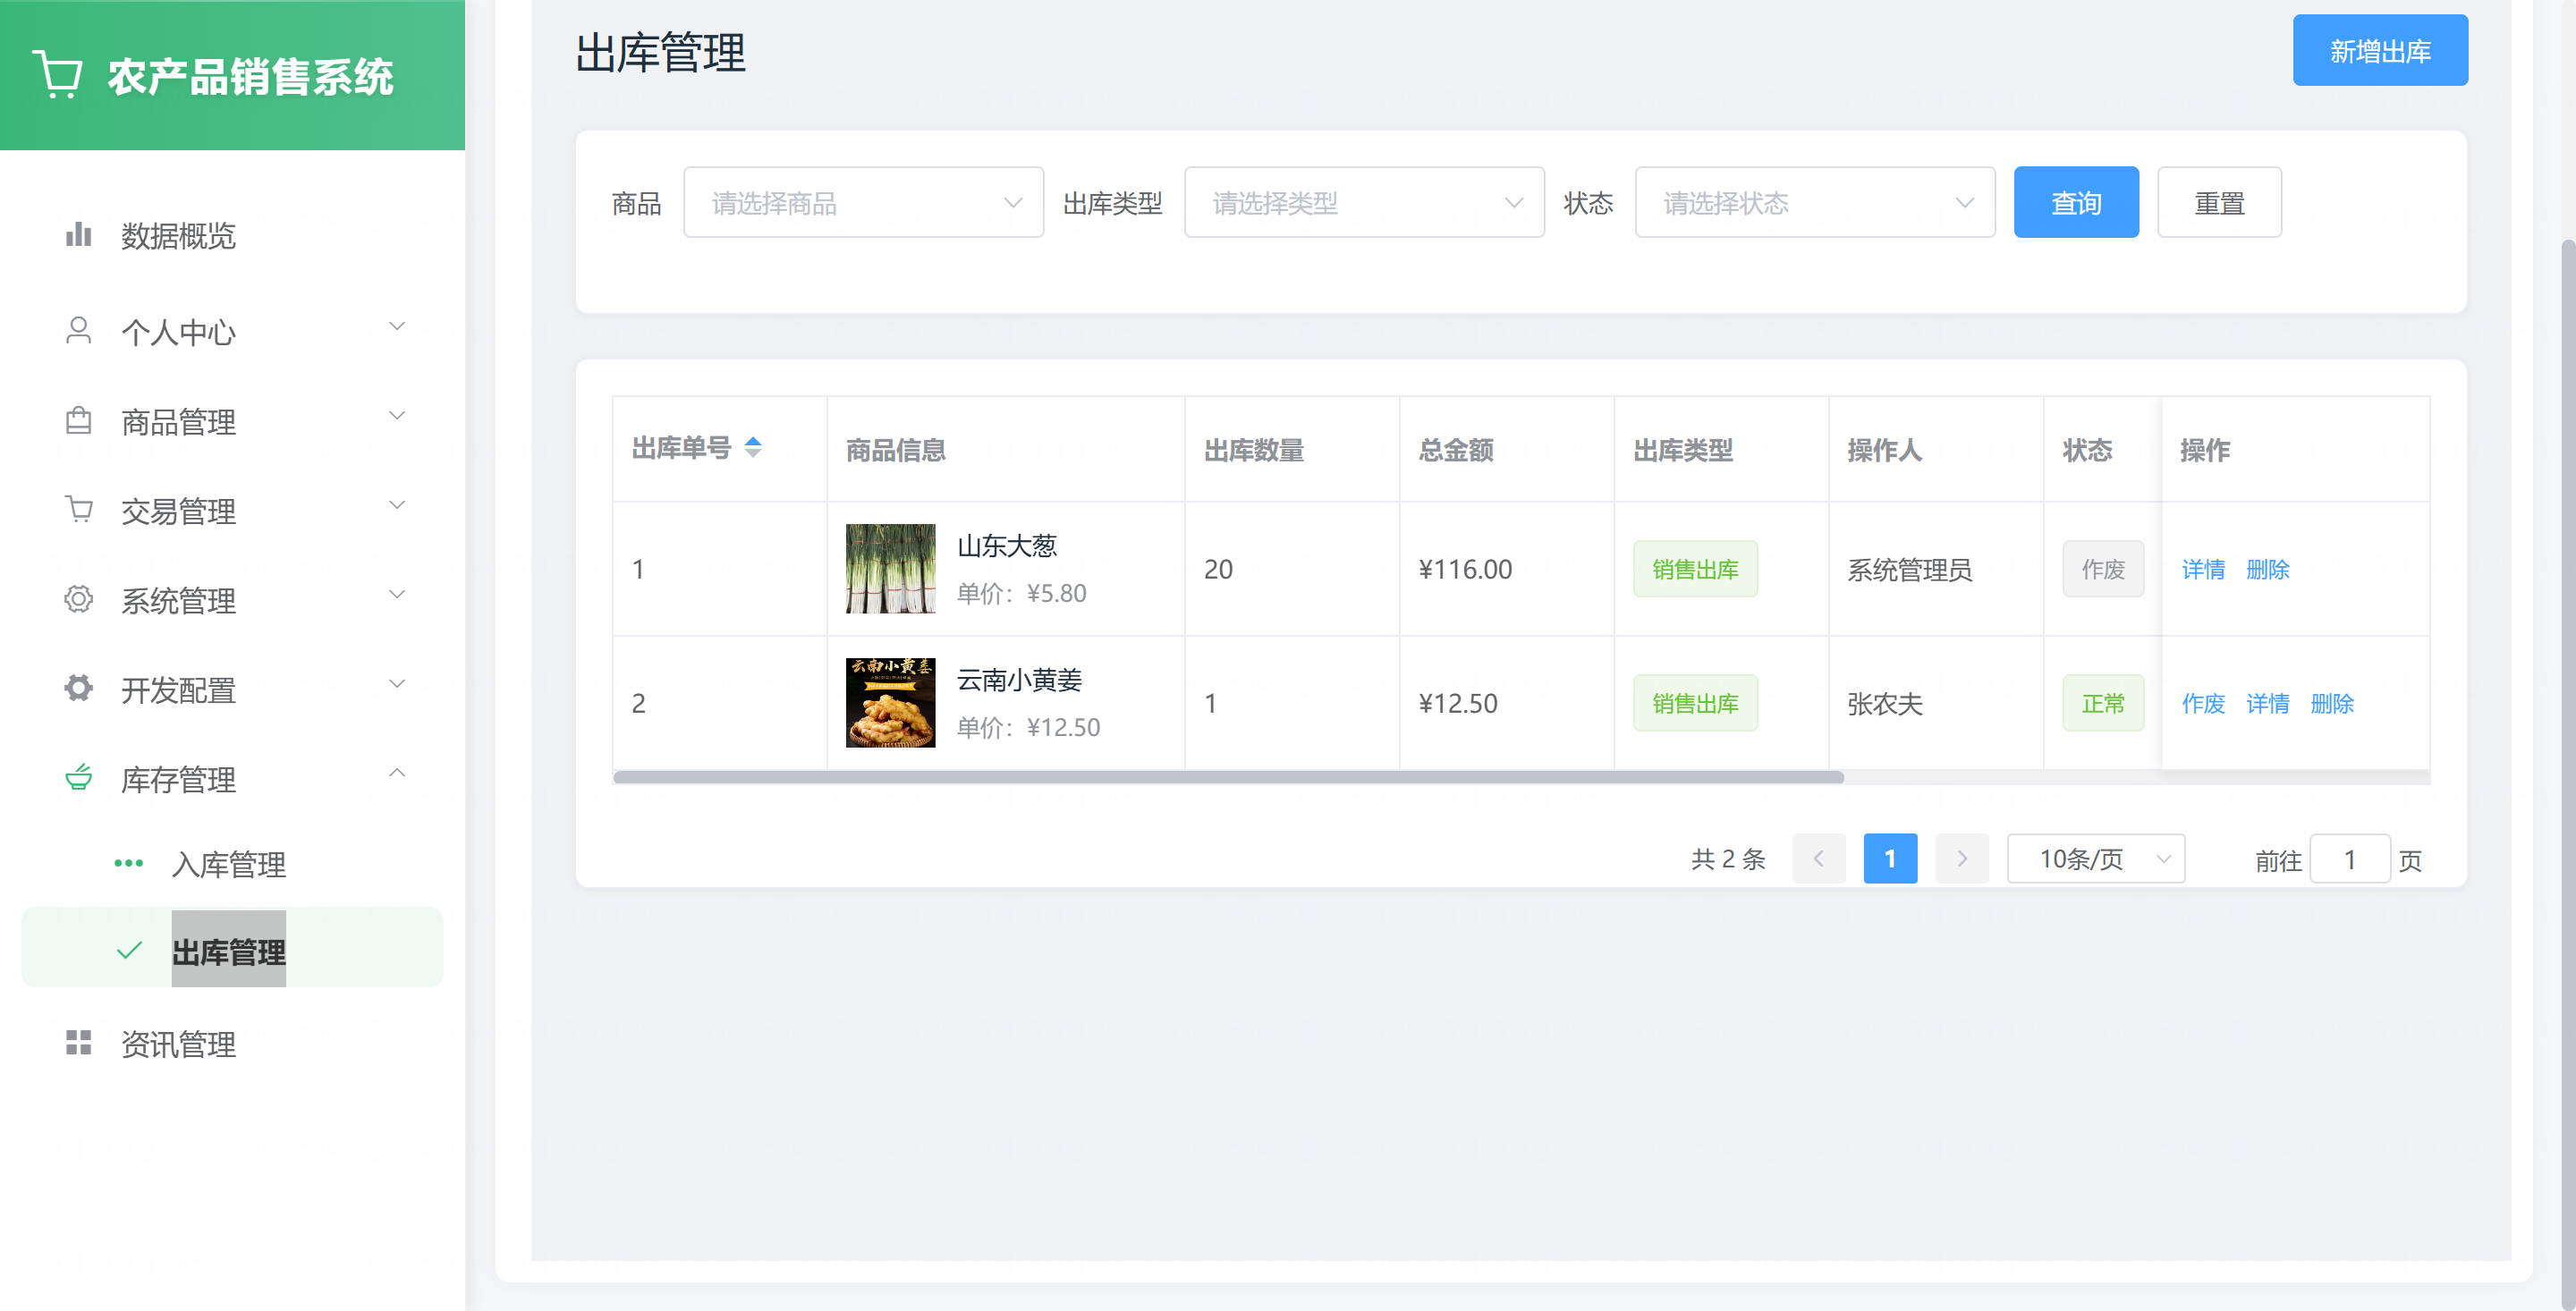Screen dimensions: 2576x1311
Task: Collapse 库存管理 menu chevron
Action: pyautogui.click(x=397, y=773)
